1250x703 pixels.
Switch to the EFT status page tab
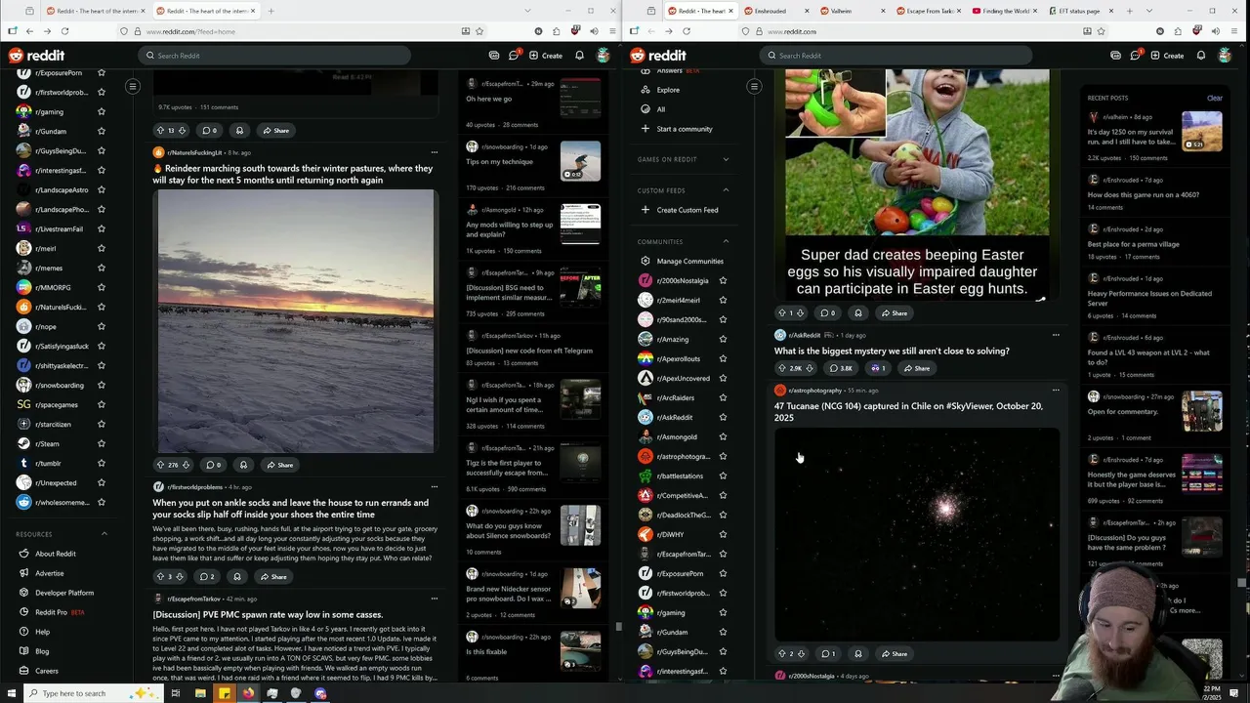[x=1081, y=11]
